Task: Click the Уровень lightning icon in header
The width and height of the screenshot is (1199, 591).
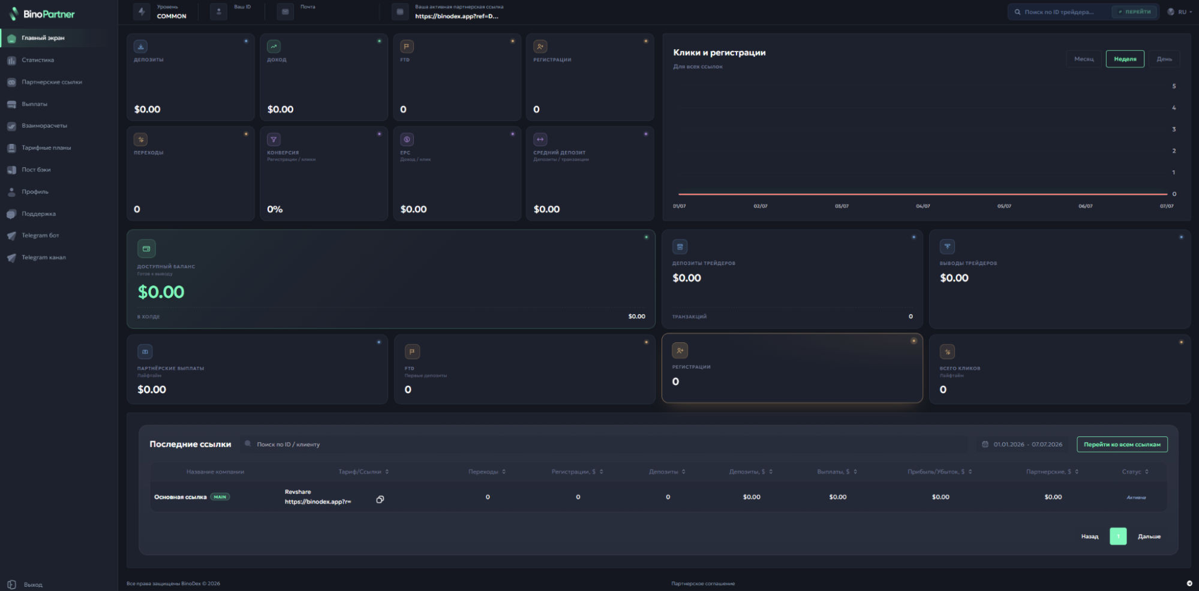Action: pyautogui.click(x=142, y=11)
